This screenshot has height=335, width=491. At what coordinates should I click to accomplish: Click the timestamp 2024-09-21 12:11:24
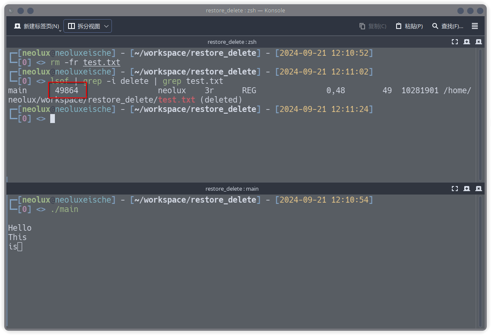tap(324, 109)
